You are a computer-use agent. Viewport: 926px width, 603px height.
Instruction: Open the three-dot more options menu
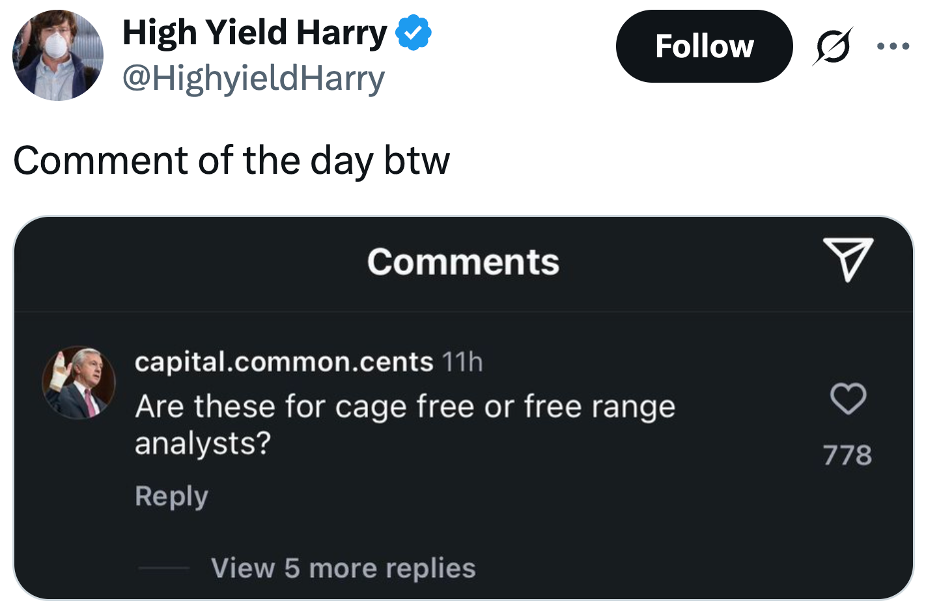(893, 46)
